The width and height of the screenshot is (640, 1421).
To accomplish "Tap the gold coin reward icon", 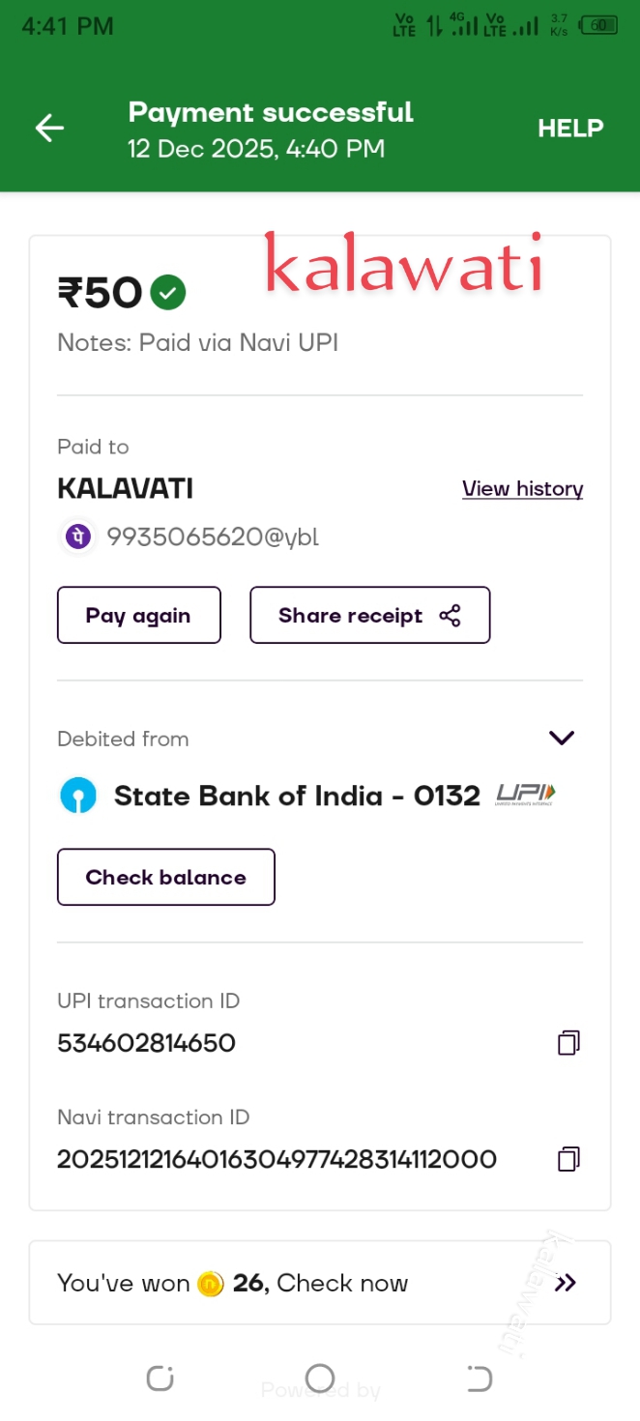I will pos(211,1284).
